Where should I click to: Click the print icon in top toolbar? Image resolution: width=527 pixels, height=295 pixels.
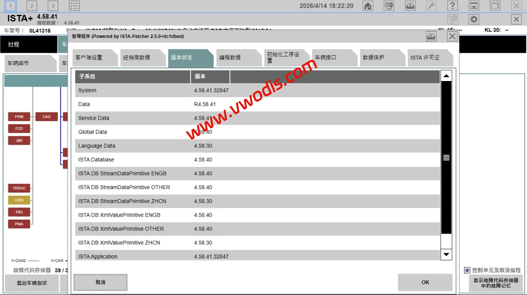pos(410,6)
